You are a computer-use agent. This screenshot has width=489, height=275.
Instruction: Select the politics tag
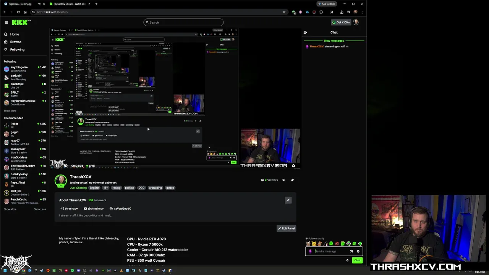(x=130, y=188)
